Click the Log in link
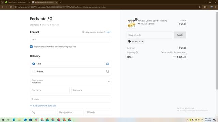218x122 pixels. pos(108,32)
